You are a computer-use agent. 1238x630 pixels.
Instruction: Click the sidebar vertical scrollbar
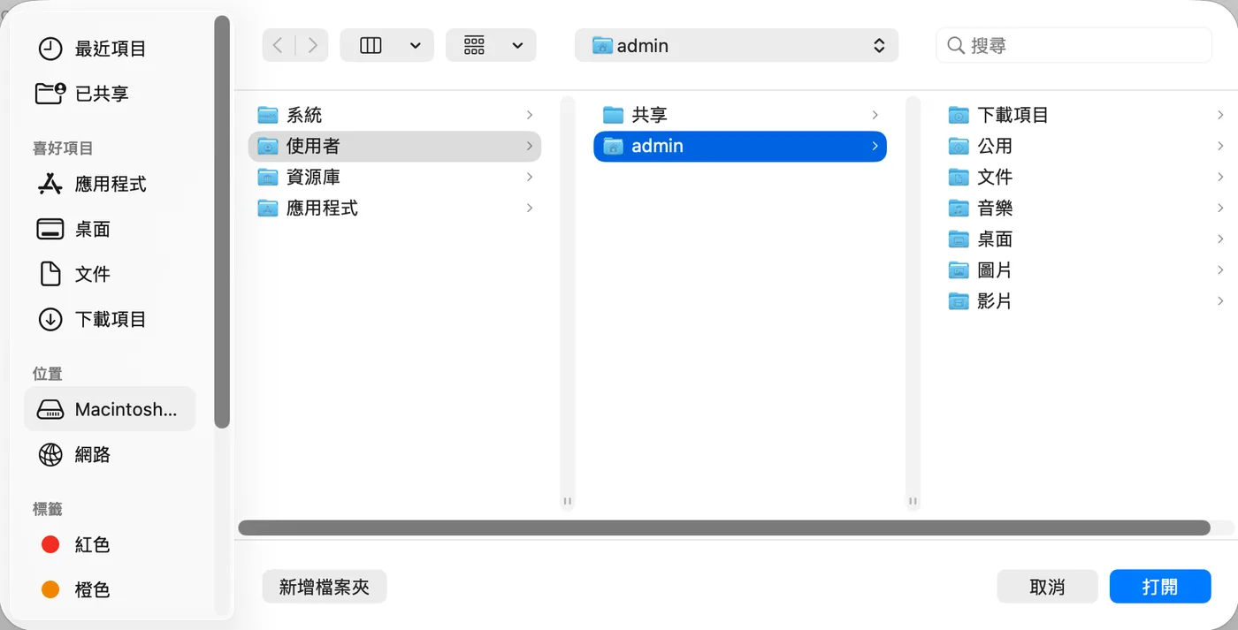[x=222, y=222]
